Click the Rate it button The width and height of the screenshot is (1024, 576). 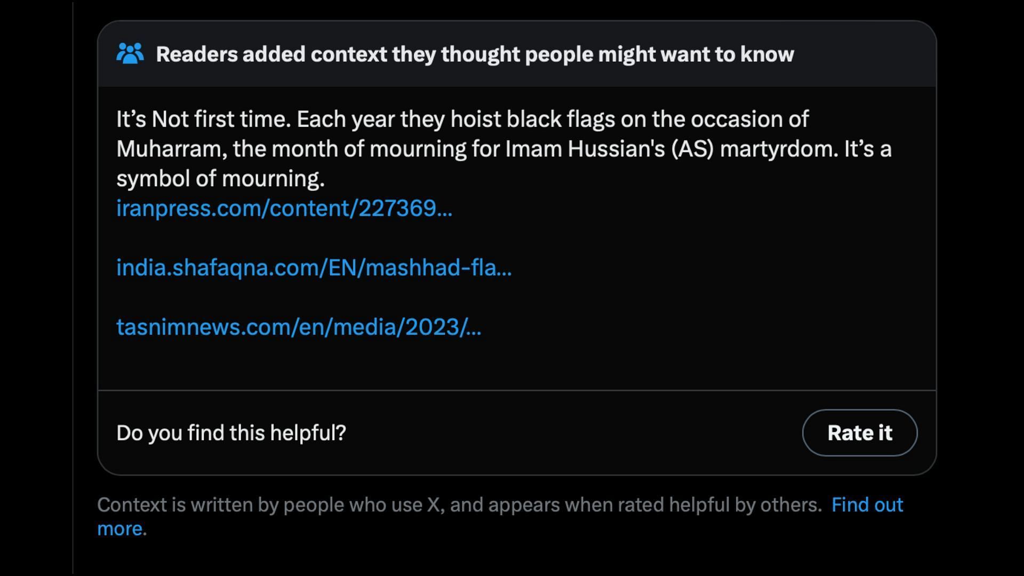[860, 433]
